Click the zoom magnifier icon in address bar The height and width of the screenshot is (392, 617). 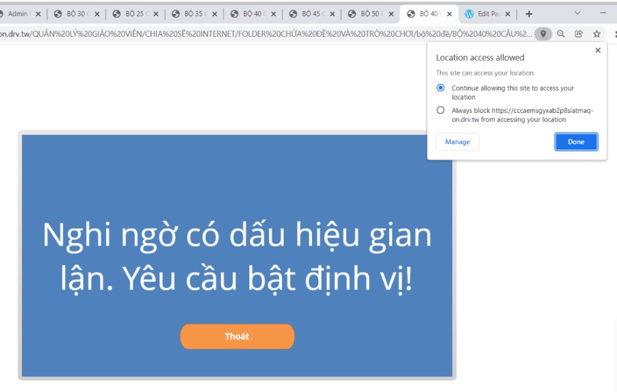pos(561,34)
